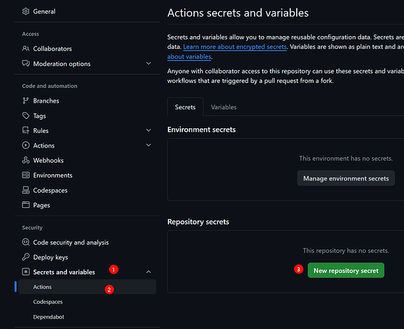Collapse the Secrets and variables chevron
The width and height of the screenshot is (404, 329).
tap(149, 272)
